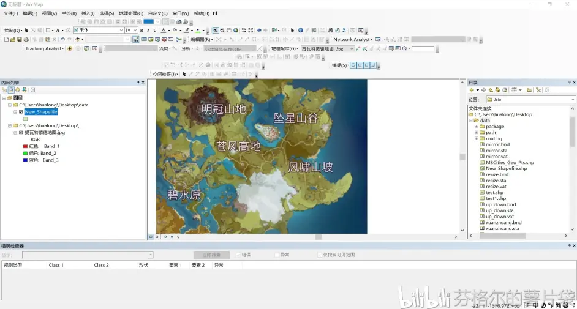Viewport: 577px width, 309px height.
Task: List By Visibility in contents panel
Action: pyautogui.click(x=18, y=90)
